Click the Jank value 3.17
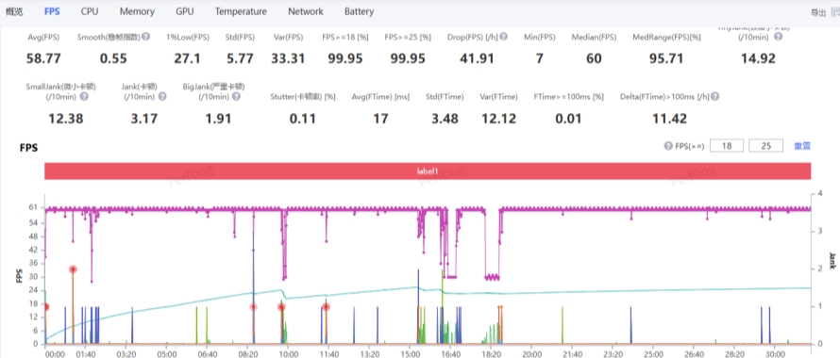The width and height of the screenshot is (840, 358). 144,119
